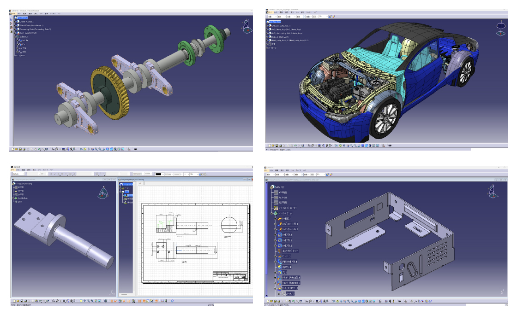Image resolution: width=517 pixels, height=315 pixels.
Task: Open the 表示 menu in SAMPLE window
Action: click(x=282, y=170)
